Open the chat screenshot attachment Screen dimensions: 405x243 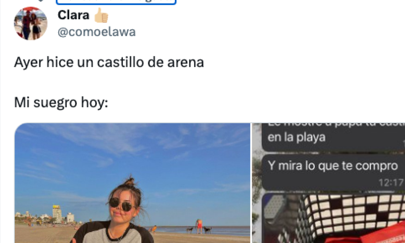click(x=328, y=183)
